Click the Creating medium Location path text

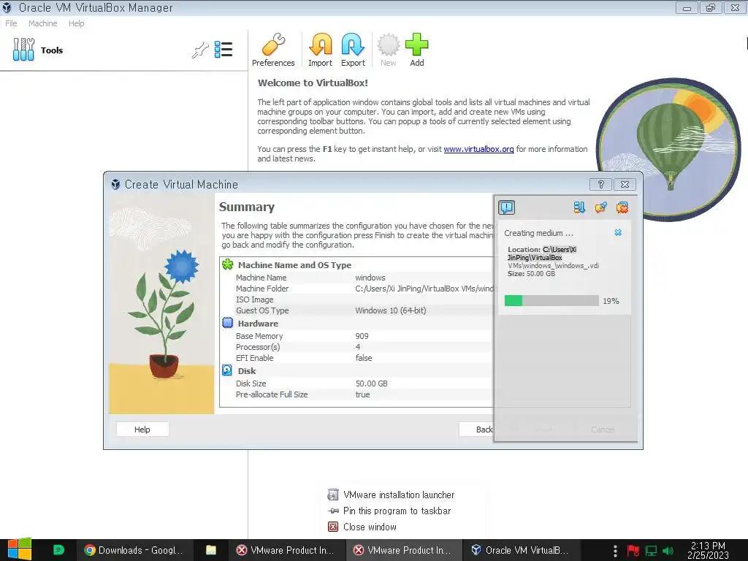[554, 257]
